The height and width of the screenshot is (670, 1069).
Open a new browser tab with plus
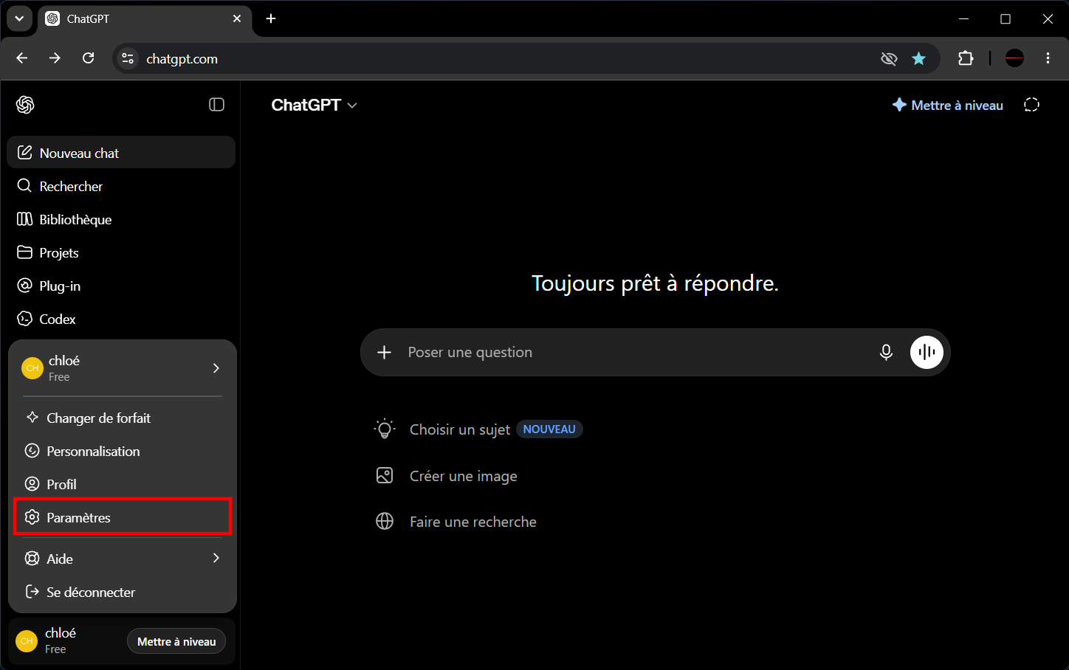click(x=271, y=18)
